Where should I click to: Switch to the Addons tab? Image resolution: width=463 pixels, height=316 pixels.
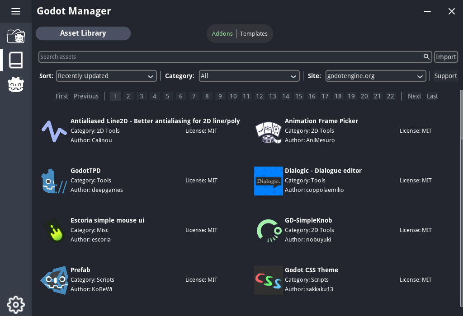pos(222,34)
